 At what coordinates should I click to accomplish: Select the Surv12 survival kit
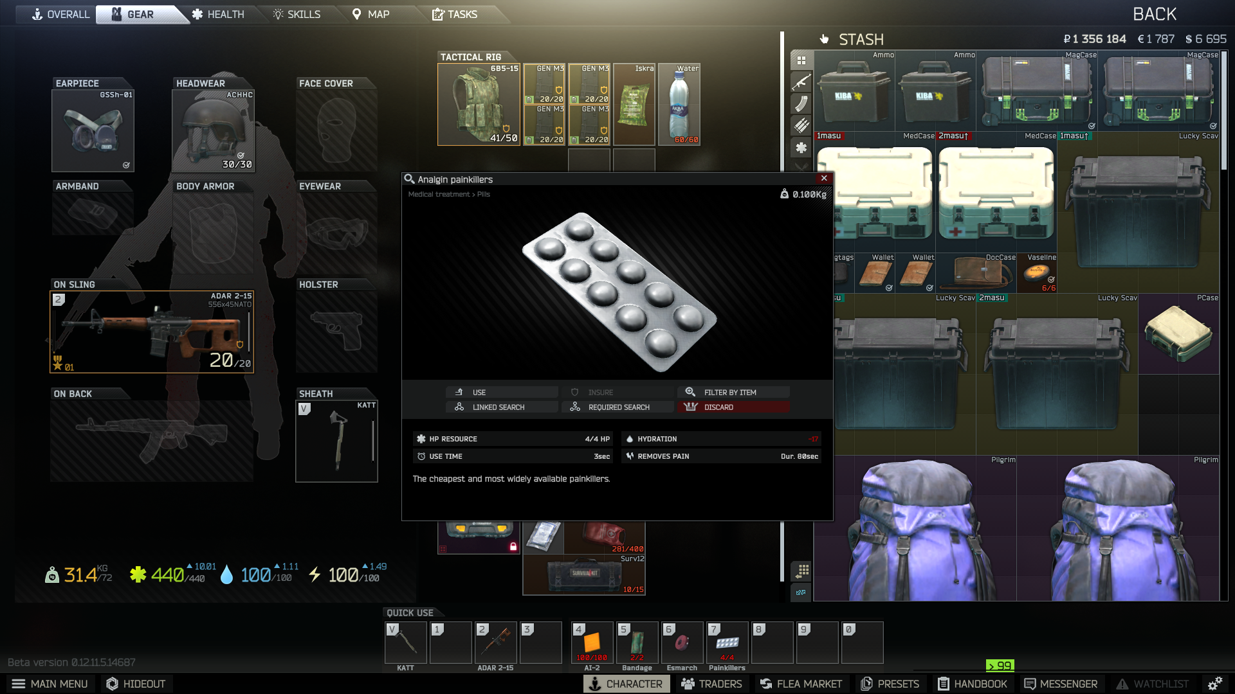tap(584, 574)
